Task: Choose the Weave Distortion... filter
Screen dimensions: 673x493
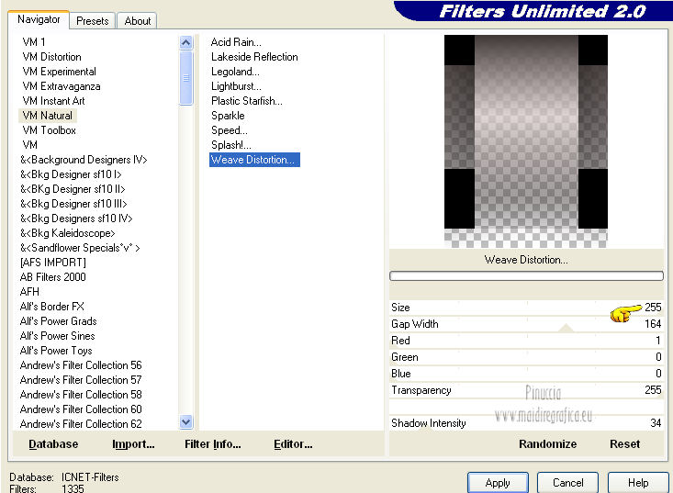Action: 254,160
